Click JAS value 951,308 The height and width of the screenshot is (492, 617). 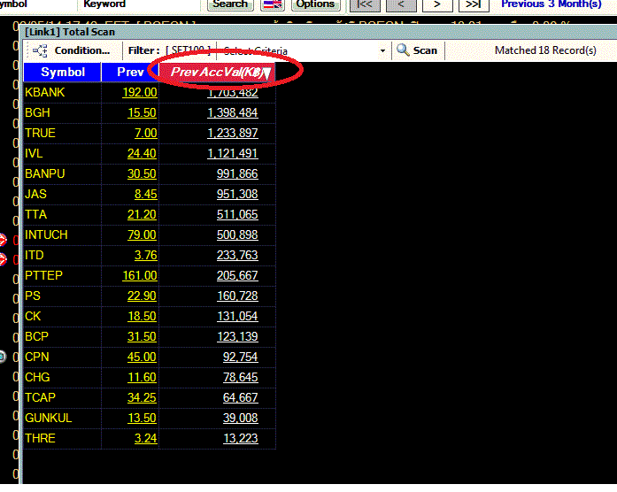[x=237, y=195]
